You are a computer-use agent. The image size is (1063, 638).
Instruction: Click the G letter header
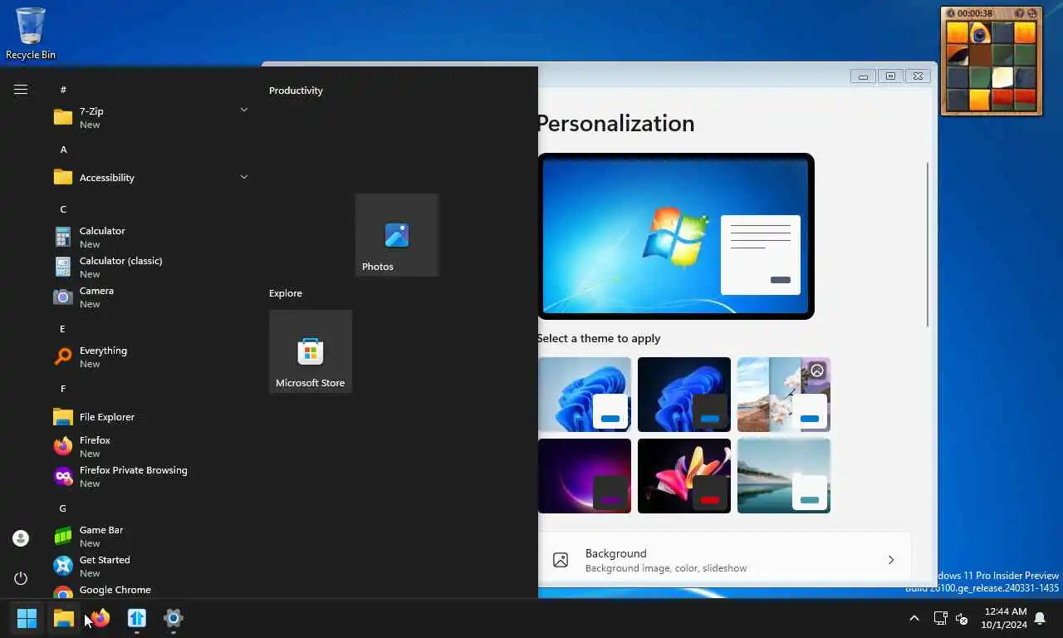63,508
